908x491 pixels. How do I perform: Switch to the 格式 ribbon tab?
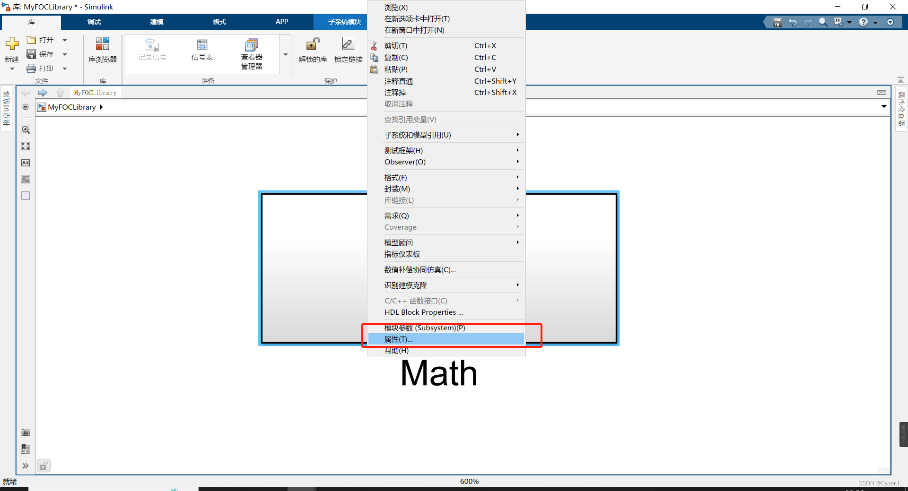pos(219,22)
